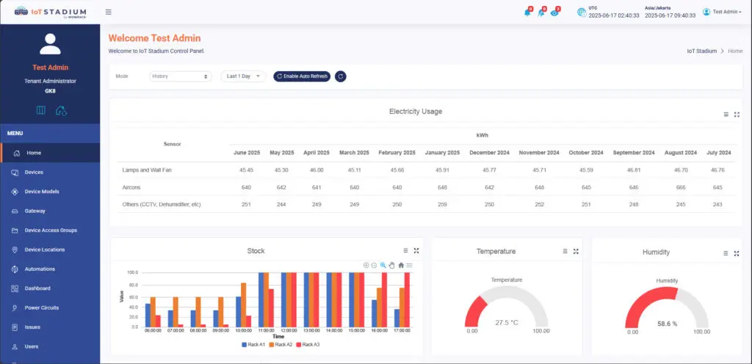This screenshot has width=752, height=364.
Task: Open the Stock widget options menu icon
Action: [x=405, y=251]
